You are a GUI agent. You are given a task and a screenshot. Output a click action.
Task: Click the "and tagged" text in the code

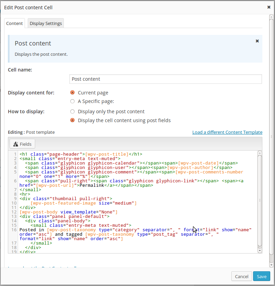click(68, 234)
